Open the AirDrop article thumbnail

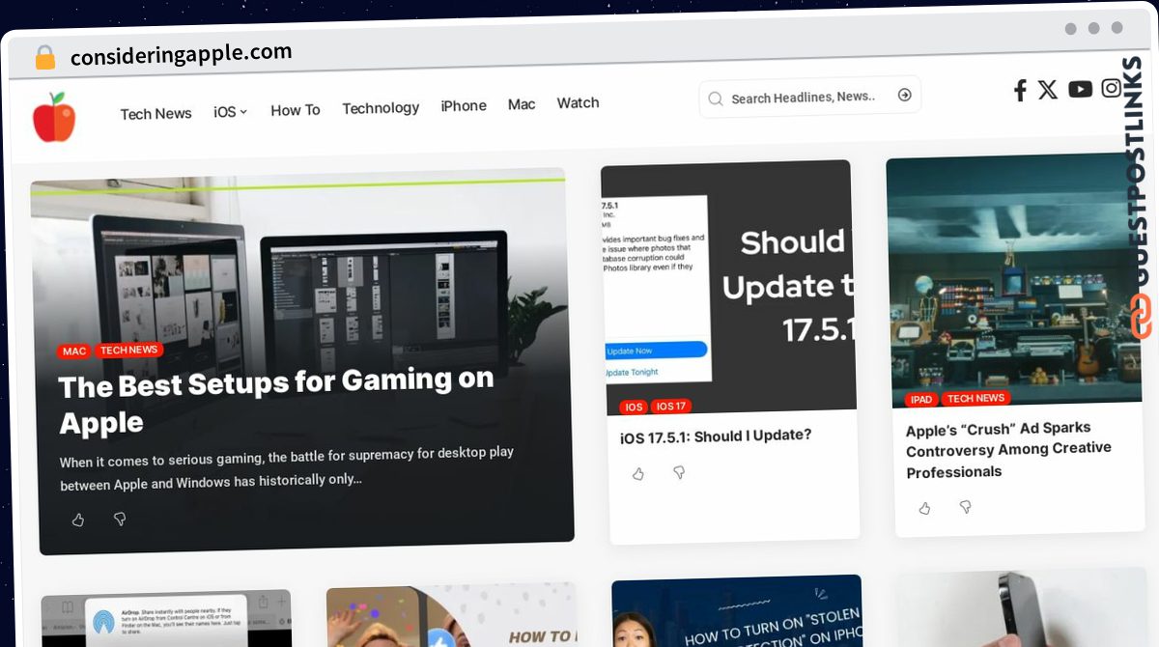click(x=166, y=618)
